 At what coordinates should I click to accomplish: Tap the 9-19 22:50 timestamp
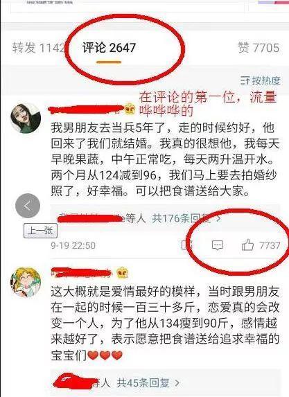(x=73, y=245)
